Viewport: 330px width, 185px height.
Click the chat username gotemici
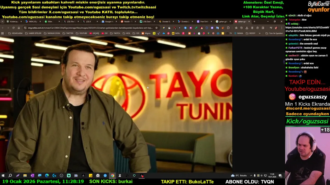[x=293, y=44]
